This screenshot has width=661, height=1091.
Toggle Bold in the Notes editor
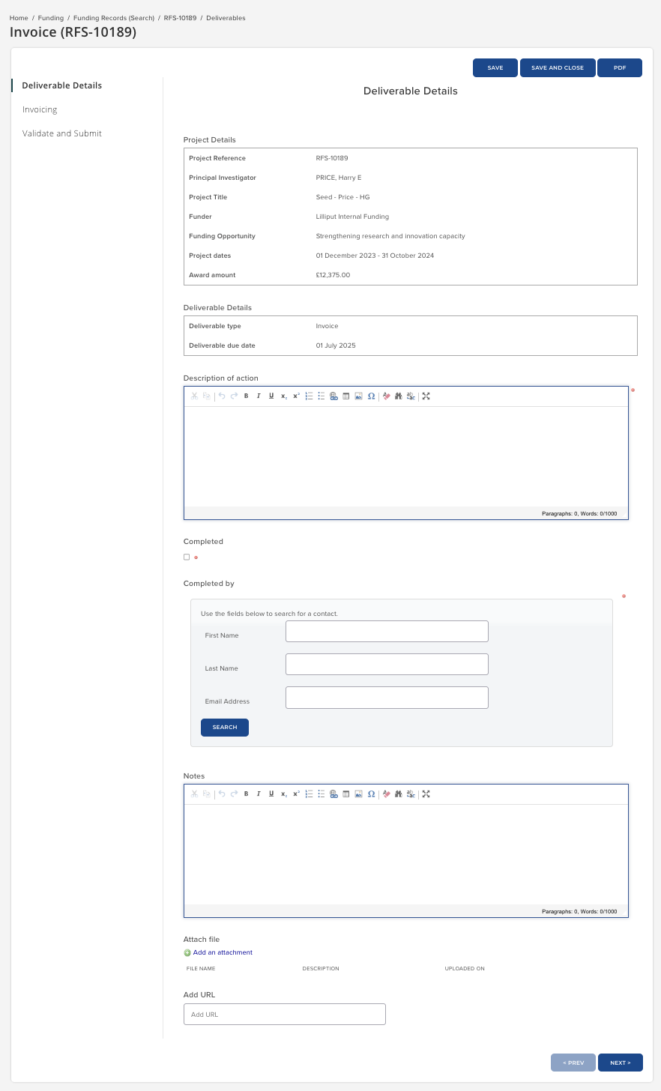(247, 794)
